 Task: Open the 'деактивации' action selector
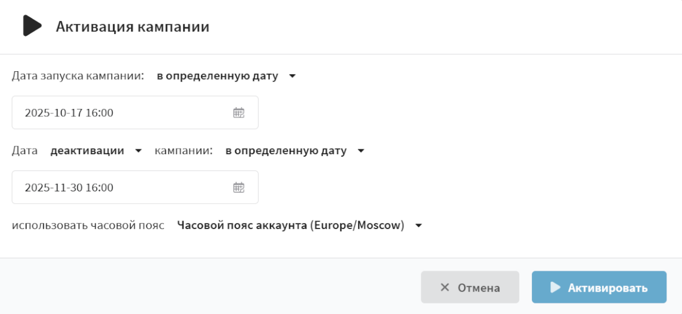[87, 150]
